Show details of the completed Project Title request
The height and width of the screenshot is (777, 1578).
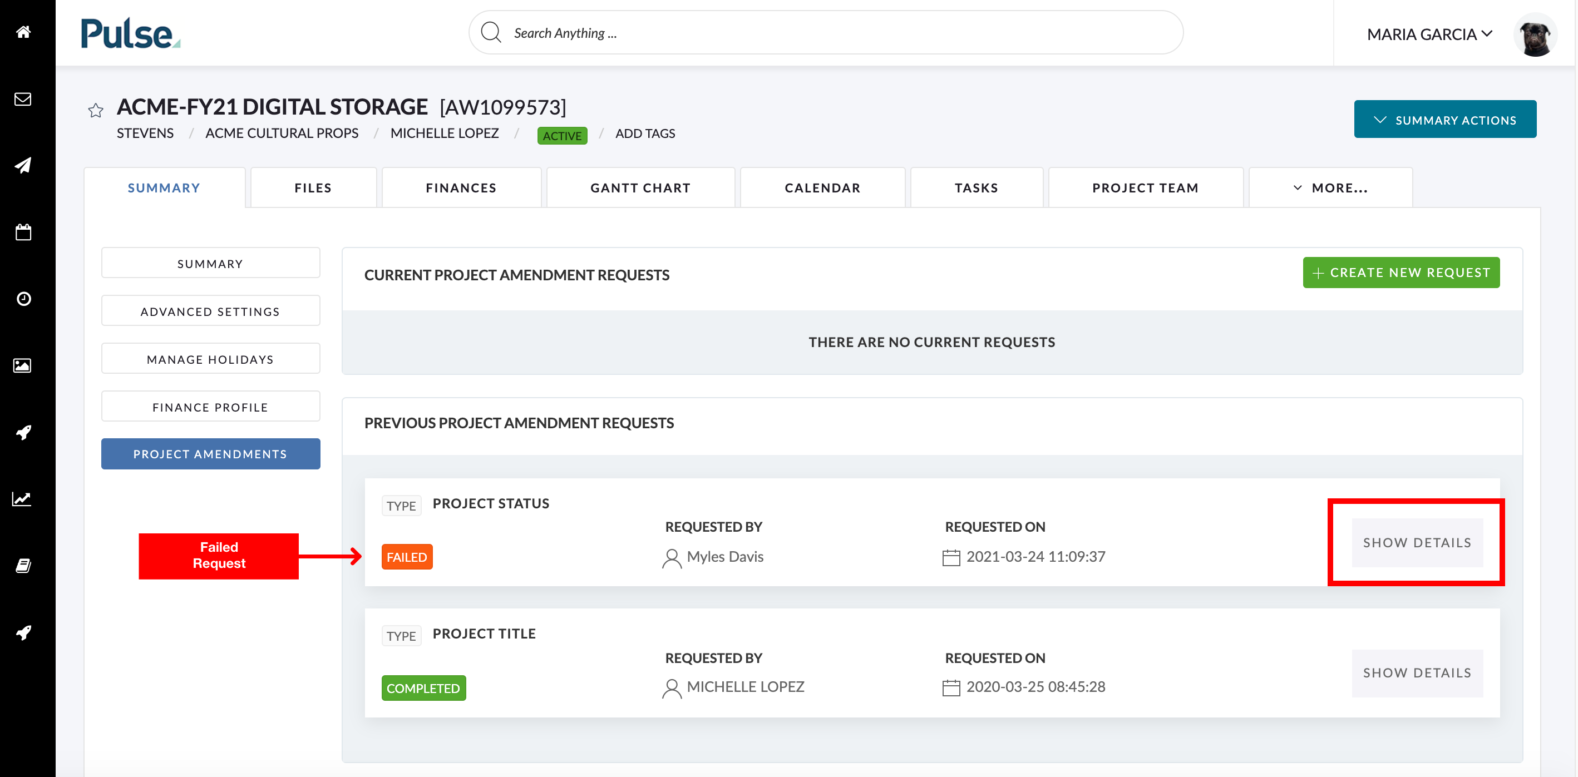pos(1417,673)
